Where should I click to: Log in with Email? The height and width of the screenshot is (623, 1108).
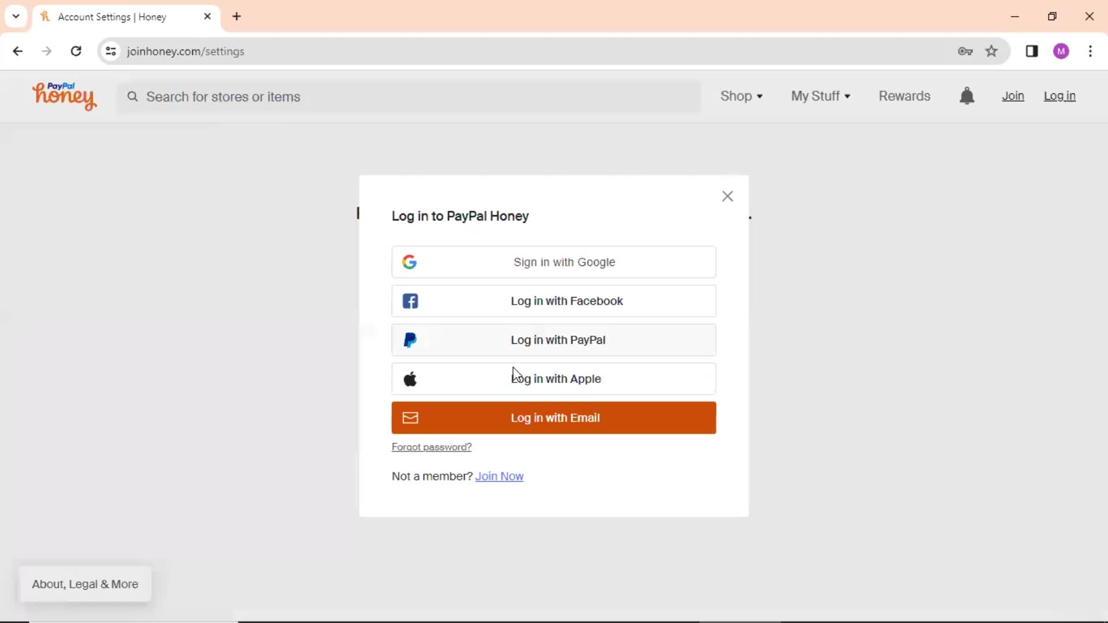pyautogui.click(x=553, y=418)
